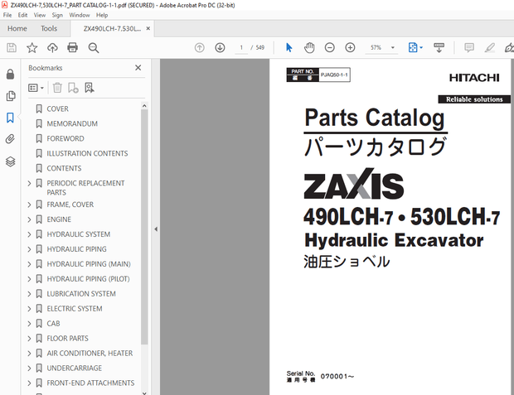Select the ZX490LCH-7,530L... document tab
Screen dimensions: 514x395
pos(112,28)
